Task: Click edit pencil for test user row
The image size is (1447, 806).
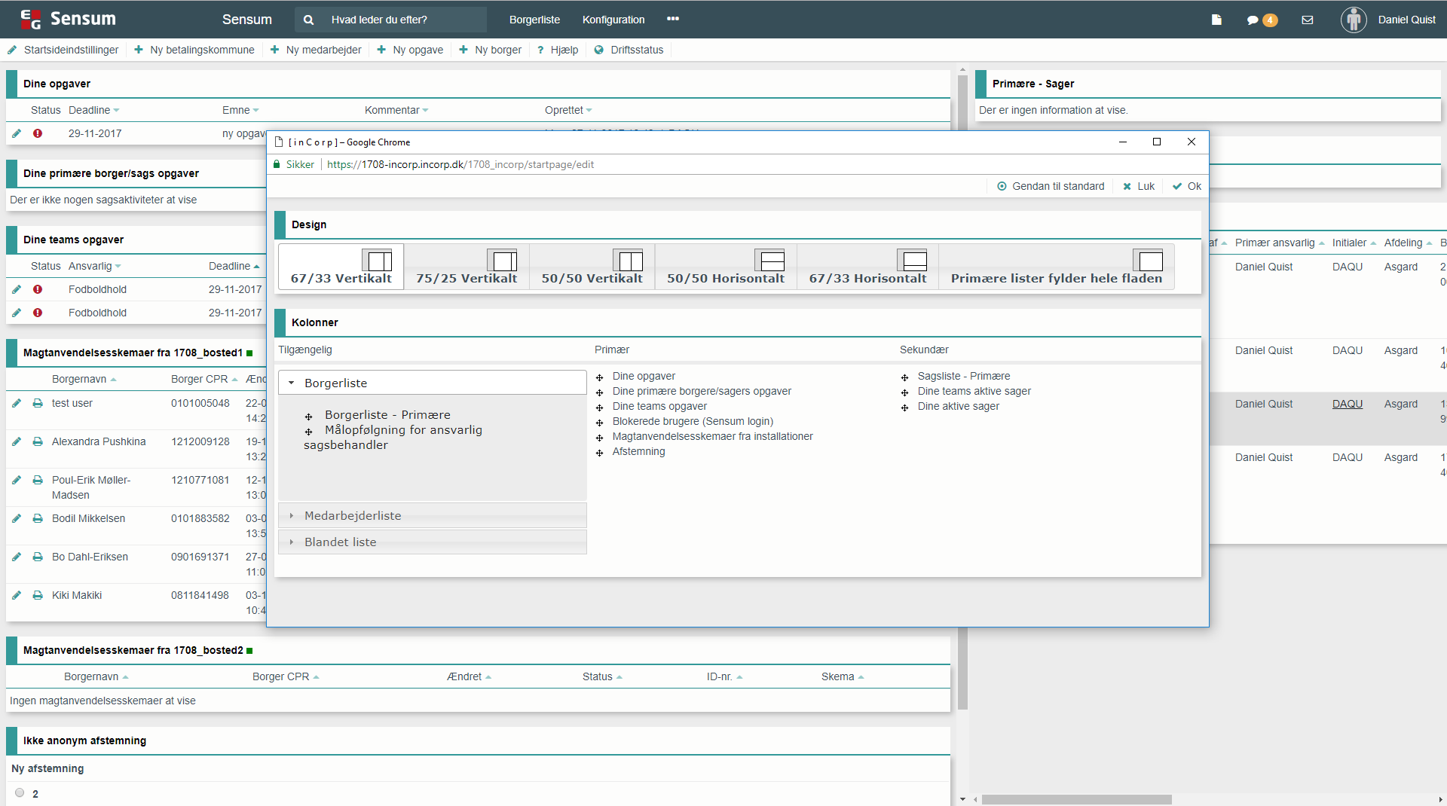Action: 17,403
